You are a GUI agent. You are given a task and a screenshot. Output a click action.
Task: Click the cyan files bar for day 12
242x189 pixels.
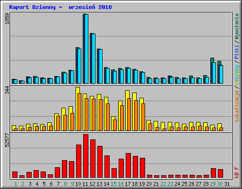pos(94,59)
